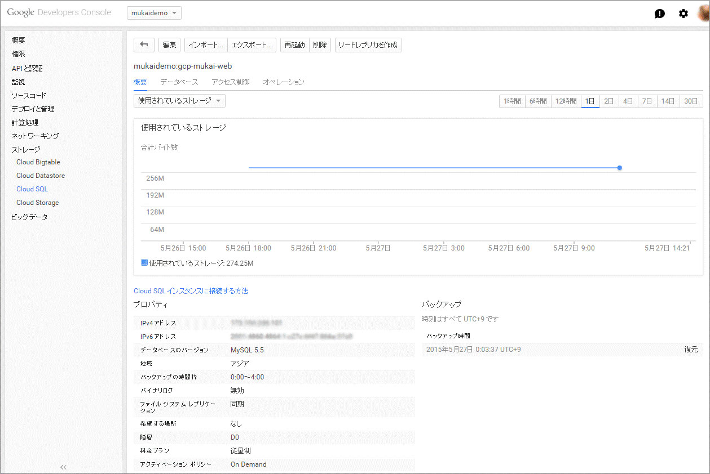This screenshot has height=474, width=710.
Task: Click the backup time 2015年5月27日 0:03:37 UTC+9
Action: (x=474, y=350)
